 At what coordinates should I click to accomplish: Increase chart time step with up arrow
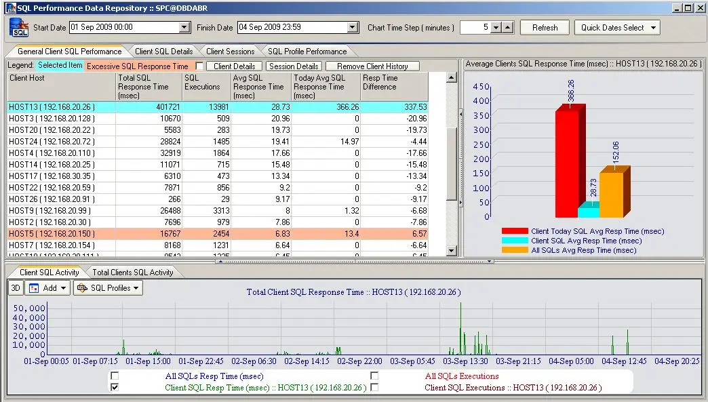click(x=508, y=28)
